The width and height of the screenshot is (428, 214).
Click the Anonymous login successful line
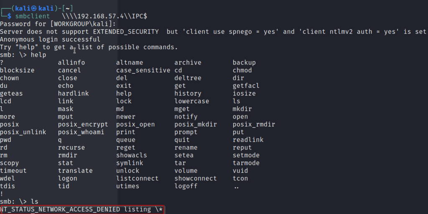(x=50, y=40)
